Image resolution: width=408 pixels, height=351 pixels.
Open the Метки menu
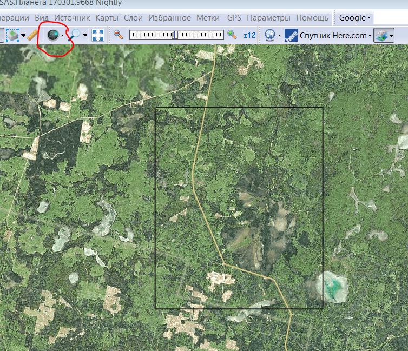point(208,18)
